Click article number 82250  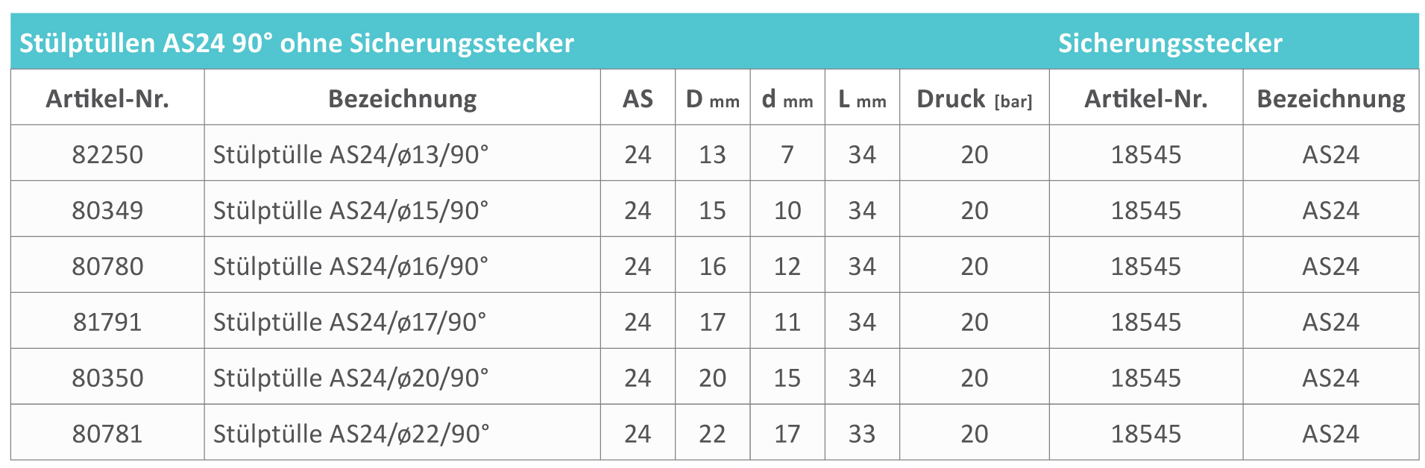coord(107,154)
